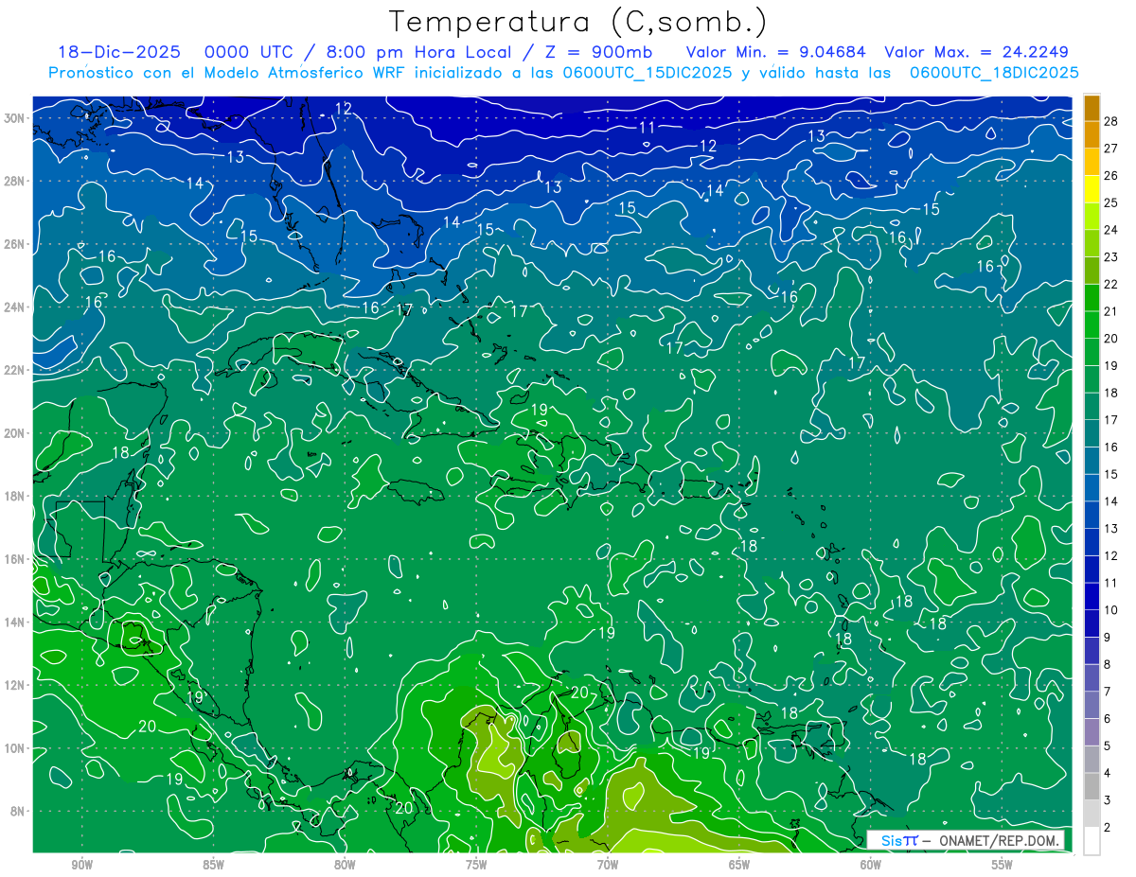
Task: Click the green color band between 20 and 21
Action: (1092, 324)
